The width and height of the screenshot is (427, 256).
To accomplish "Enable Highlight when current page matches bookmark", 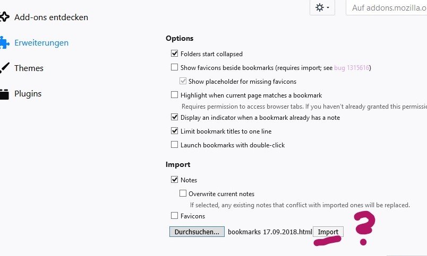I will (x=175, y=95).
